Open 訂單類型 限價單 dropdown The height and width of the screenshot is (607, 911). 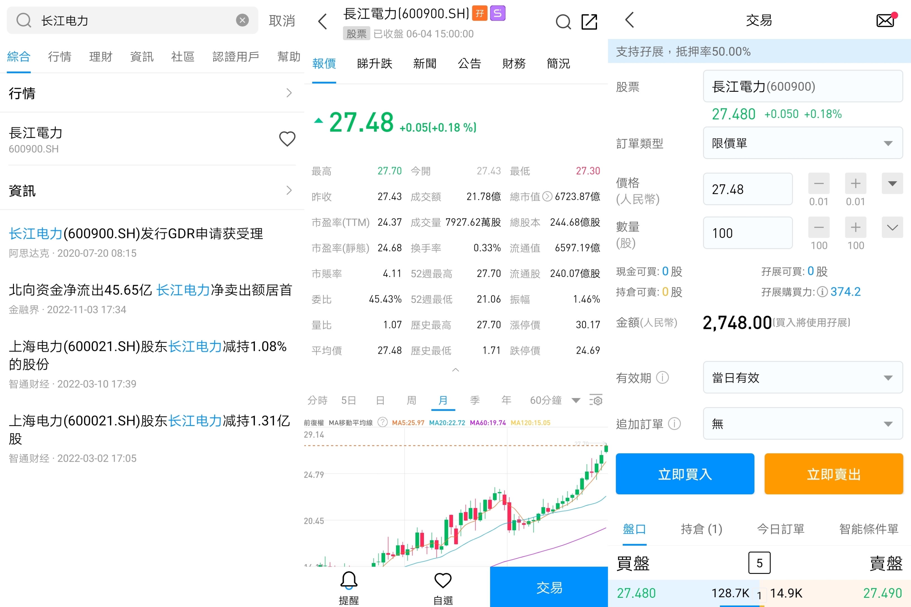pyautogui.click(x=803, y=143)
